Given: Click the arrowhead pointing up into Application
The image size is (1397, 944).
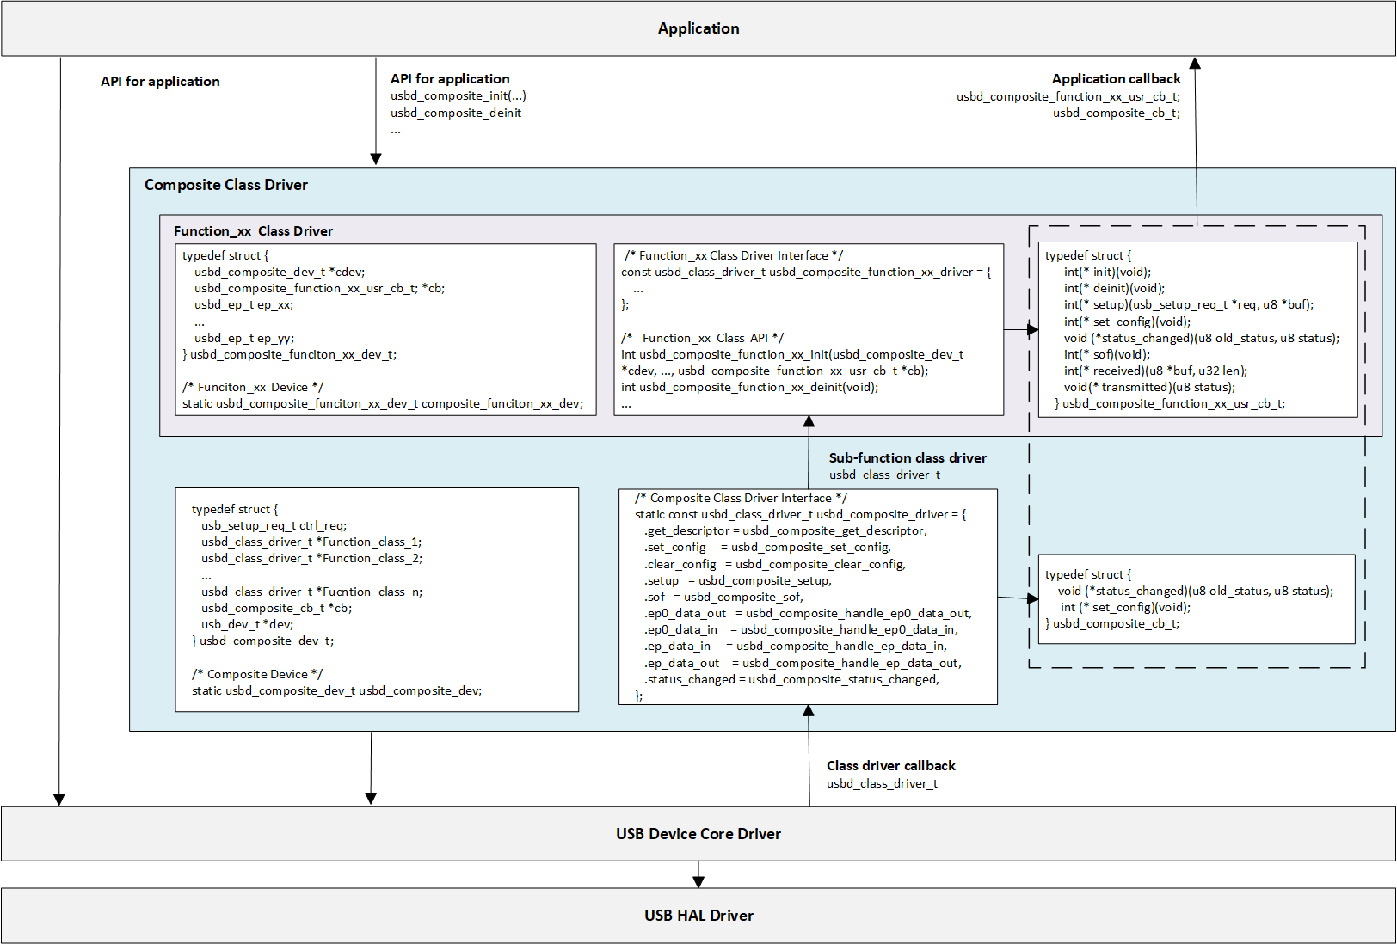Looking at the screenshot, I should 1195,64.
